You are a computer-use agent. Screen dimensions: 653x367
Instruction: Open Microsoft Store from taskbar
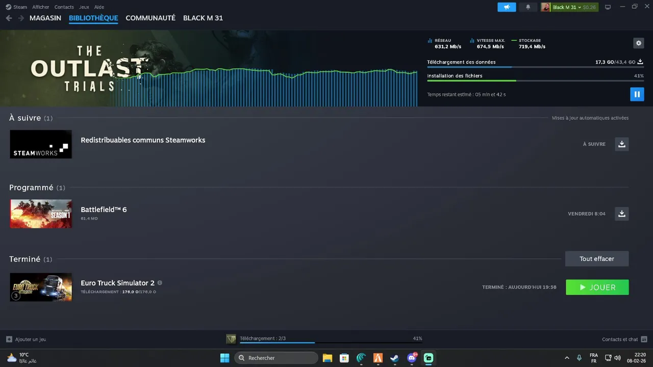[x=344, y=358]
